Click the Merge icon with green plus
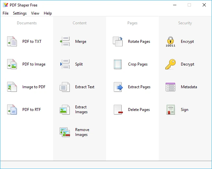Screen dimensions: 212x169 point(65,42)
